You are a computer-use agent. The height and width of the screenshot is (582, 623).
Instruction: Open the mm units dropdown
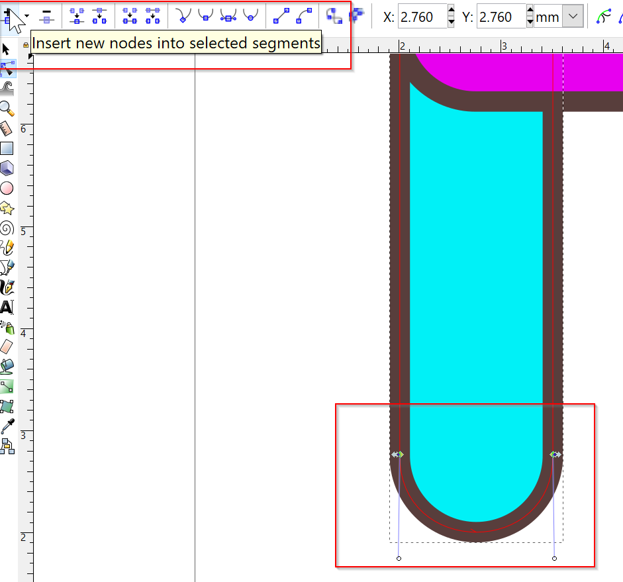pos(573,17)
